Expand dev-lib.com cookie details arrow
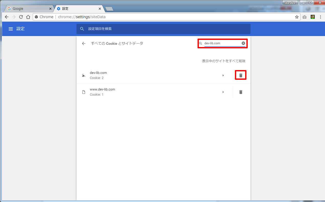 223,75
